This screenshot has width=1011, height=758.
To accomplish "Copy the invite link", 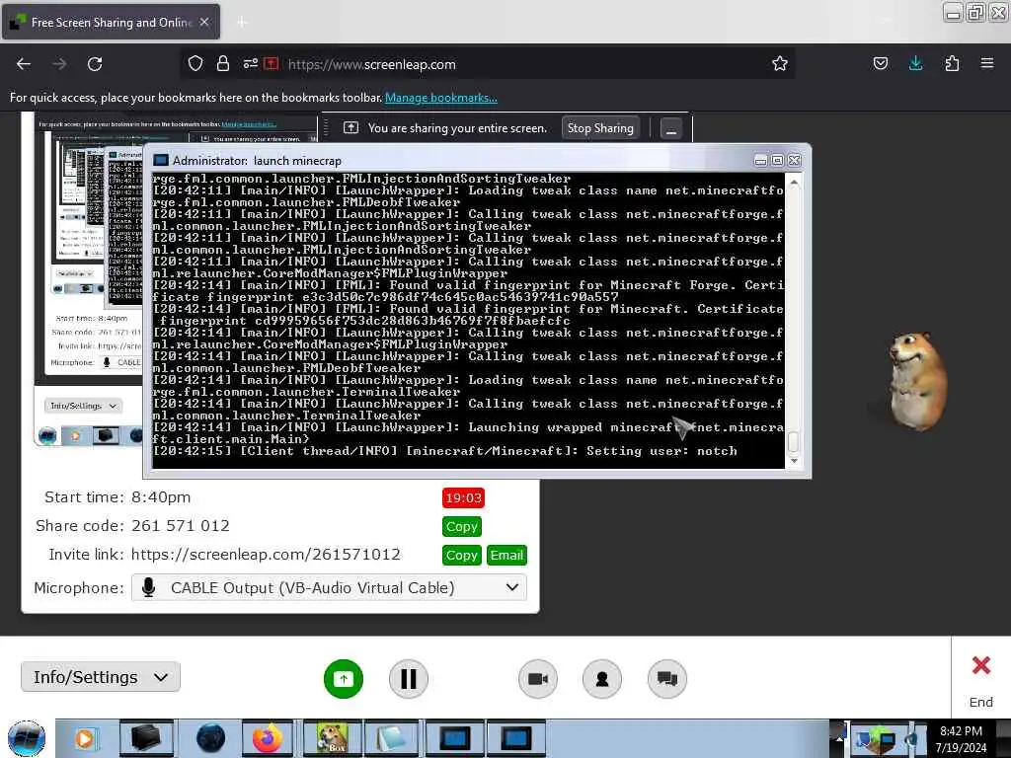I will point(462,555).
